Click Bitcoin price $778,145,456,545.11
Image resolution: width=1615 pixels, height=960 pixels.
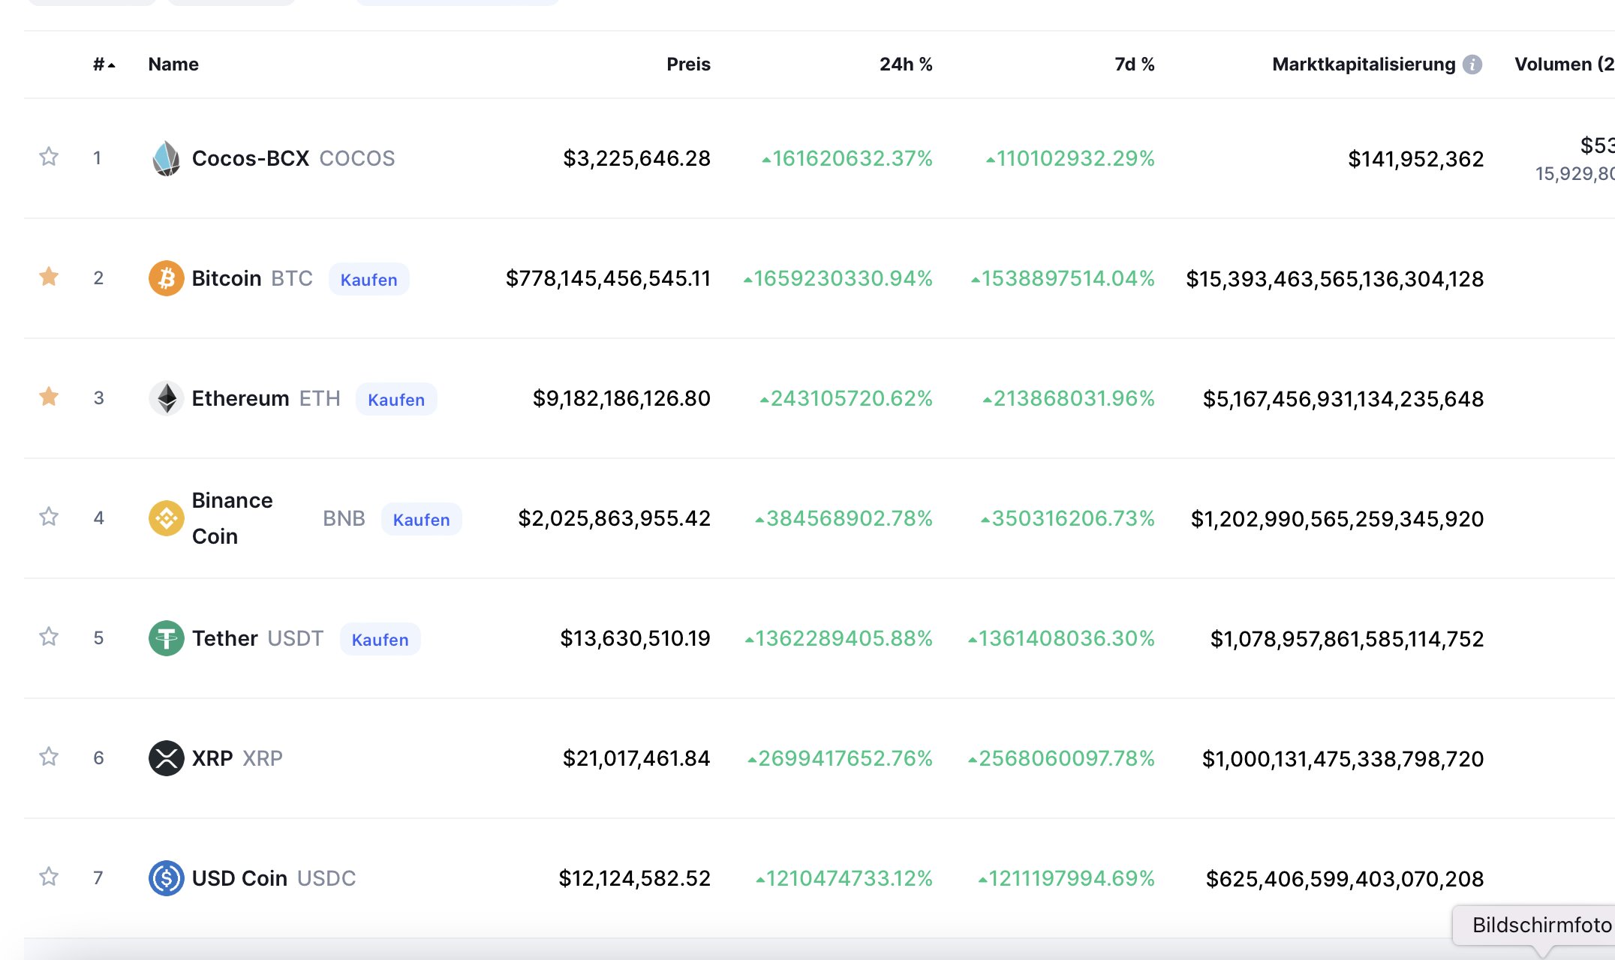coord(608,278)
